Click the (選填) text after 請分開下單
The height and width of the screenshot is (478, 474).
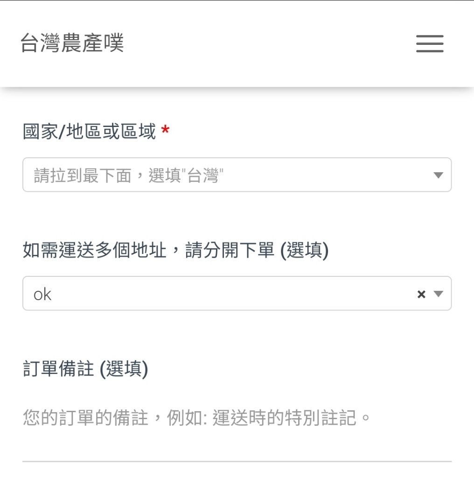tap(304, 250)
